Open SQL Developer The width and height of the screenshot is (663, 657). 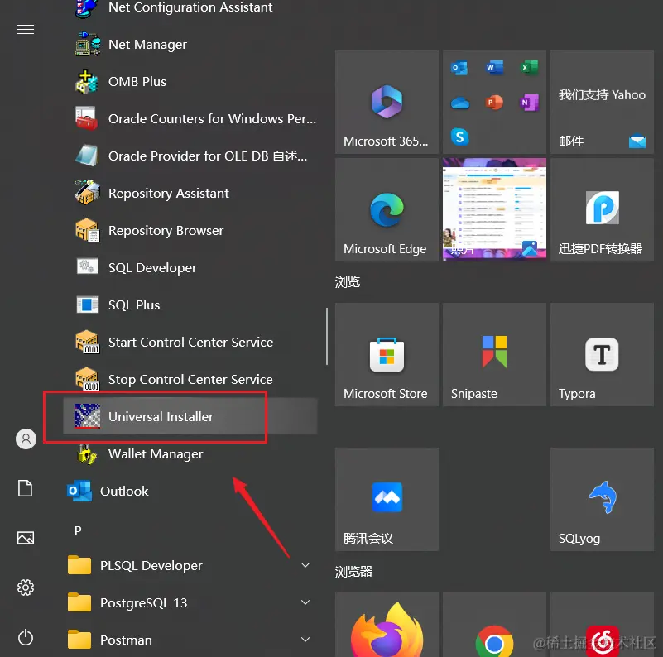click(x=190, y=267)
